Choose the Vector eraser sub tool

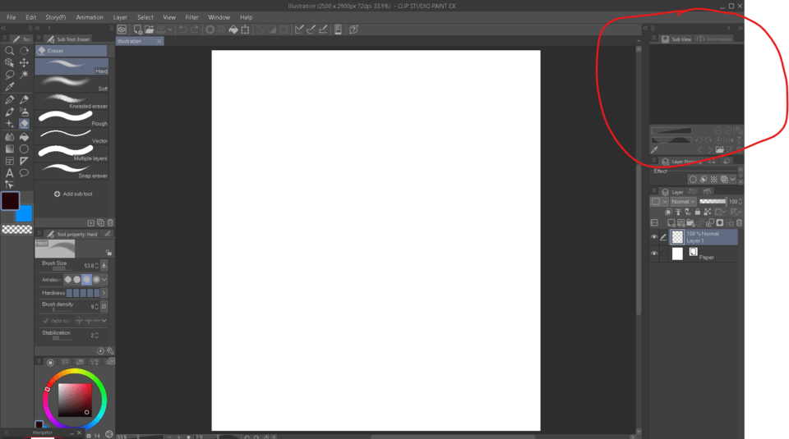pyautogui.click(x=72, y=135)
